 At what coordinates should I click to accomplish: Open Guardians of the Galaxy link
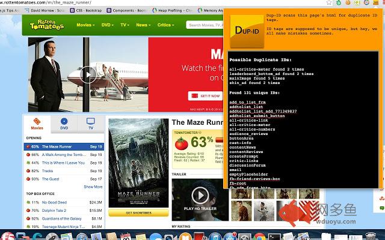pos(61,218)
